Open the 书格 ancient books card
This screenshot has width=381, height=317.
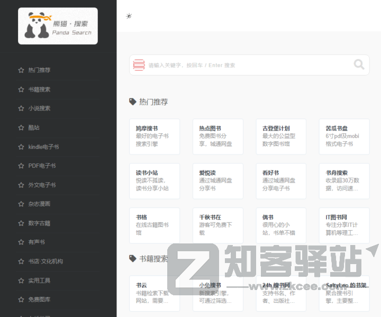click(x=155, y=225)
